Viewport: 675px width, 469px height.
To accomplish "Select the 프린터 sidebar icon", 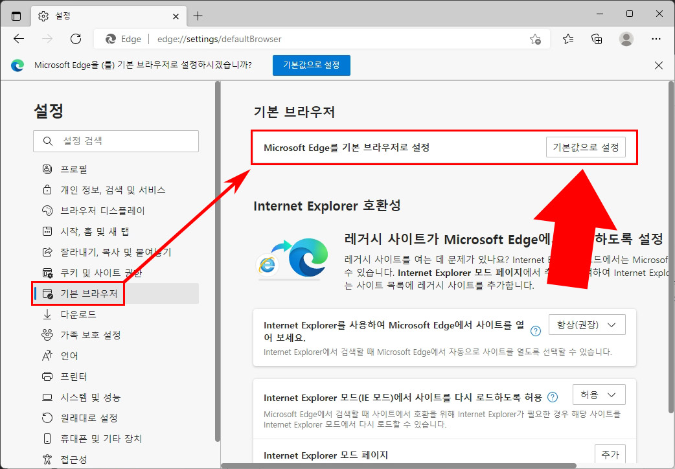I will pyautogui.click(x=47, y=376).
